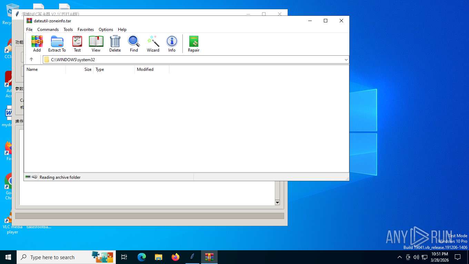Viewport: 469px width, 264px height.
Task: Click the Delete trash can icon
Action: tap(115, 44)
